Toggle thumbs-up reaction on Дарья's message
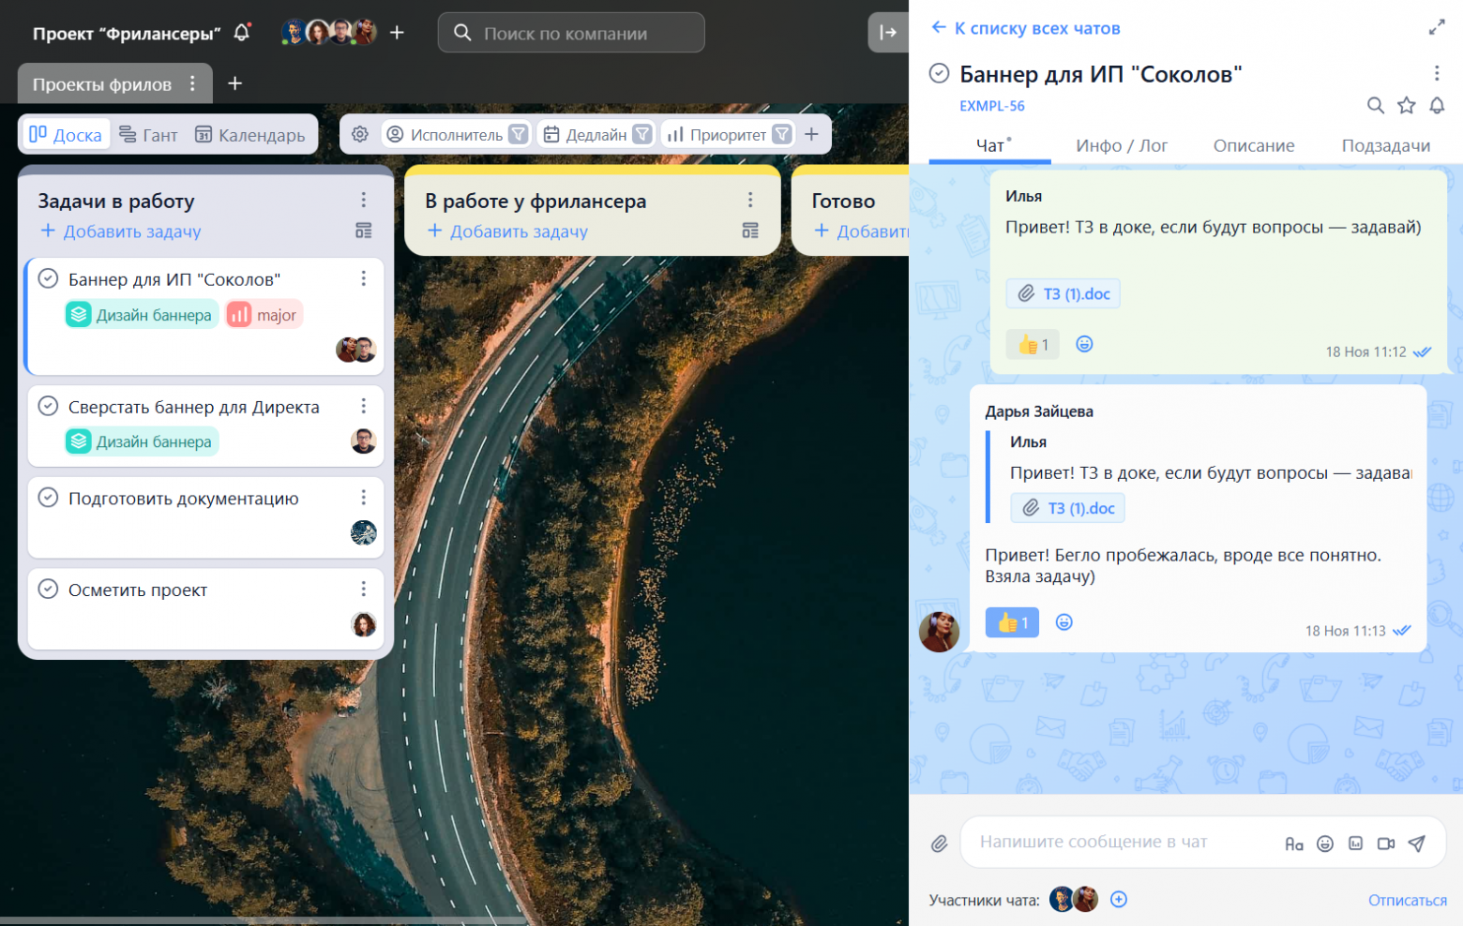The image size is (1463, 926). [1012, 622]
